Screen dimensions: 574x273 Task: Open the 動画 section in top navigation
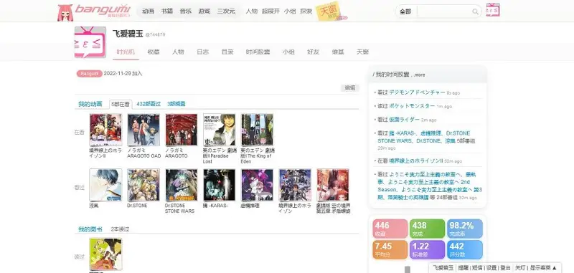click(x=149, y=11)
